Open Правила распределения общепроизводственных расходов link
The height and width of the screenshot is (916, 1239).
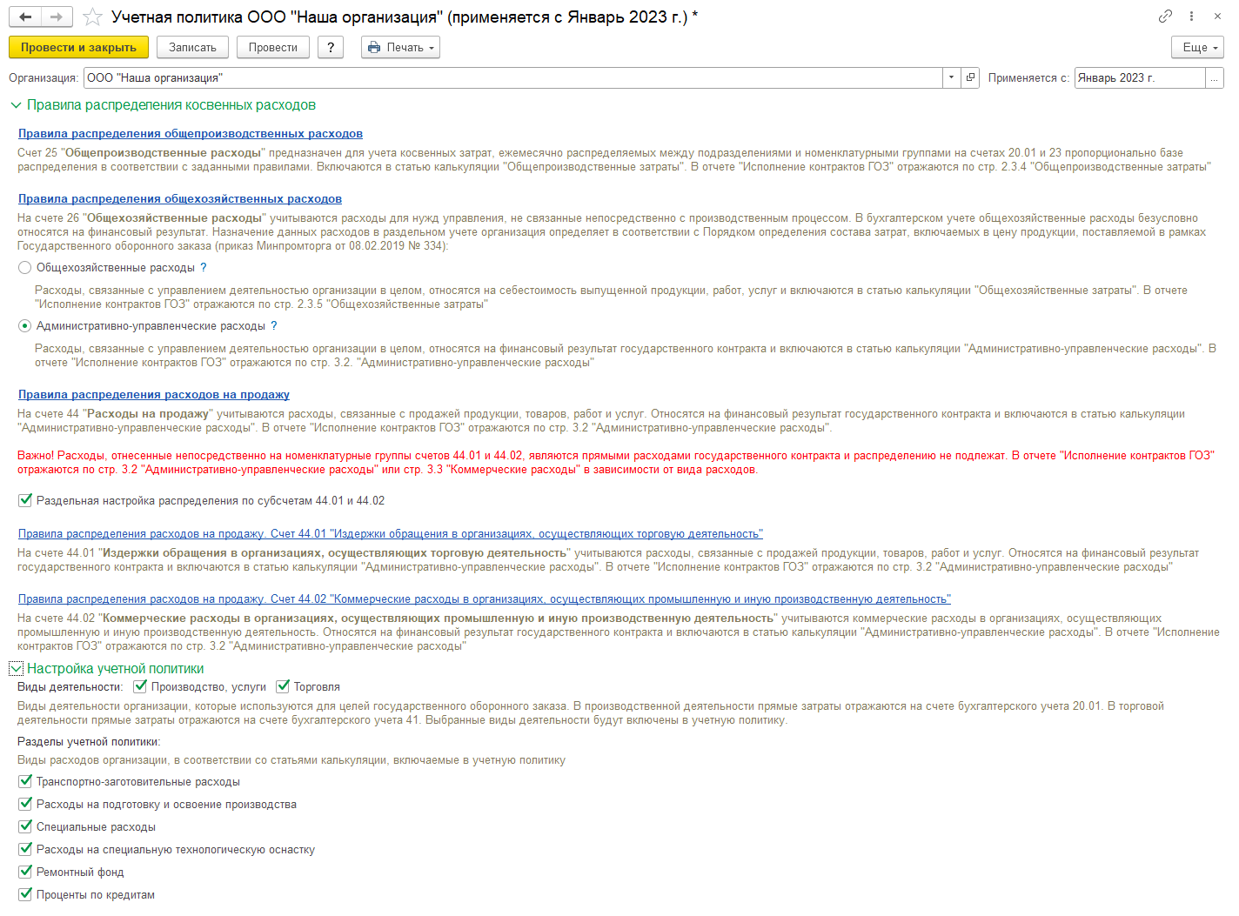click(x=190, y=134)
